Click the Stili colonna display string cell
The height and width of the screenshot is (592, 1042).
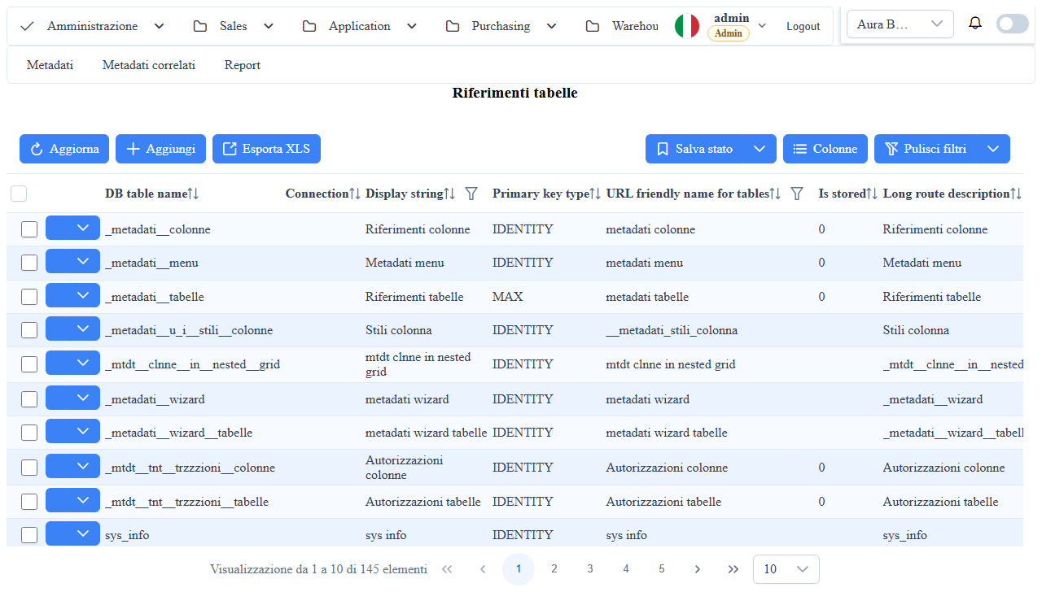click(399, 330)
